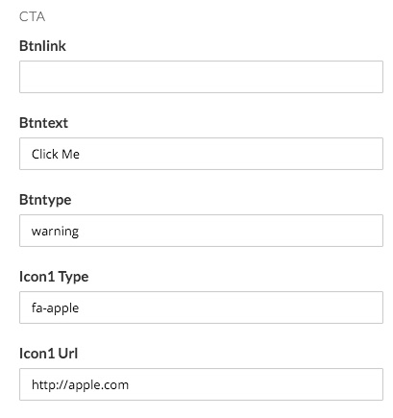Viewport: 393px width, 418px height.
Task: Click the word 'Me' in Btntext value
Action: [71, 154]
